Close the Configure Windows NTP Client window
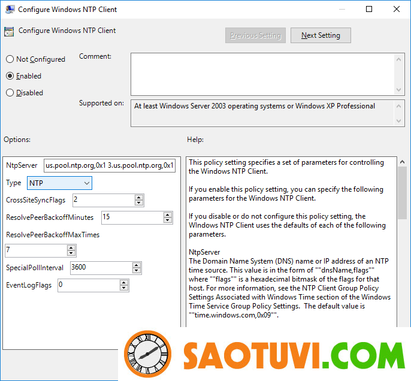411x381 pixels. 397,9
